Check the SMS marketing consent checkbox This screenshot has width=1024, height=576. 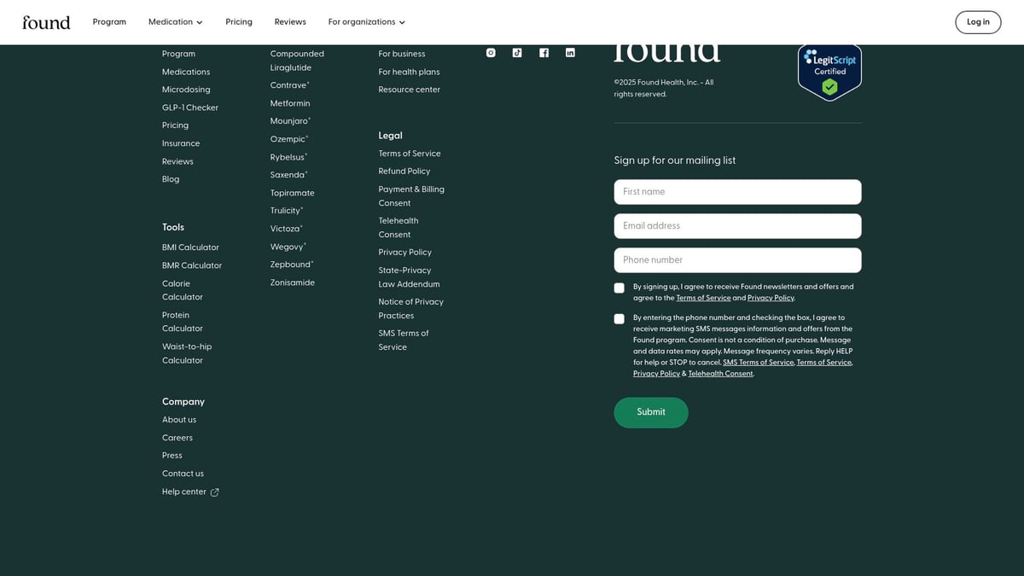pyautogui.click(x=620, y=319)
